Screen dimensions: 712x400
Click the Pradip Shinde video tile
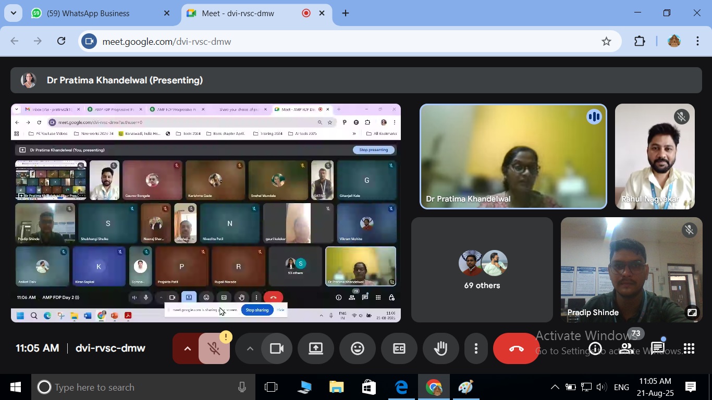click(631, 270)
